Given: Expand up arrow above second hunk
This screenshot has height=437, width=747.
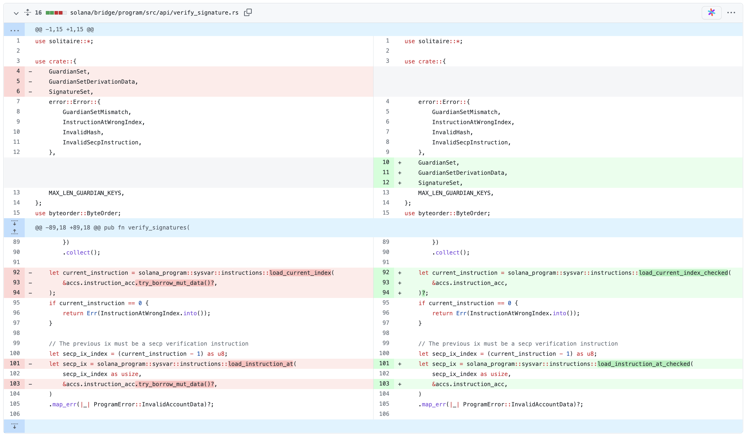Looking at the screenshot, I should pyautogui.click(x=14, y=232).
